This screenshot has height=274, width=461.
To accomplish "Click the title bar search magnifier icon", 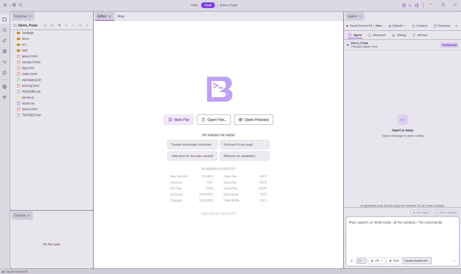I will pos(21,5).
